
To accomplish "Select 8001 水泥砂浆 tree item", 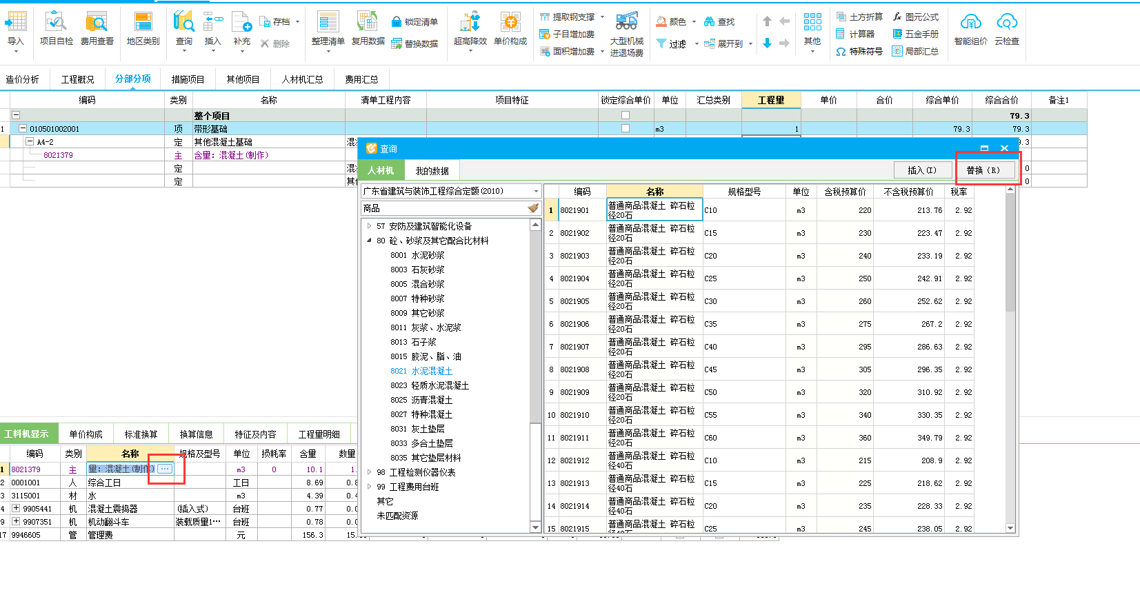I will click(x=417, y=255).
